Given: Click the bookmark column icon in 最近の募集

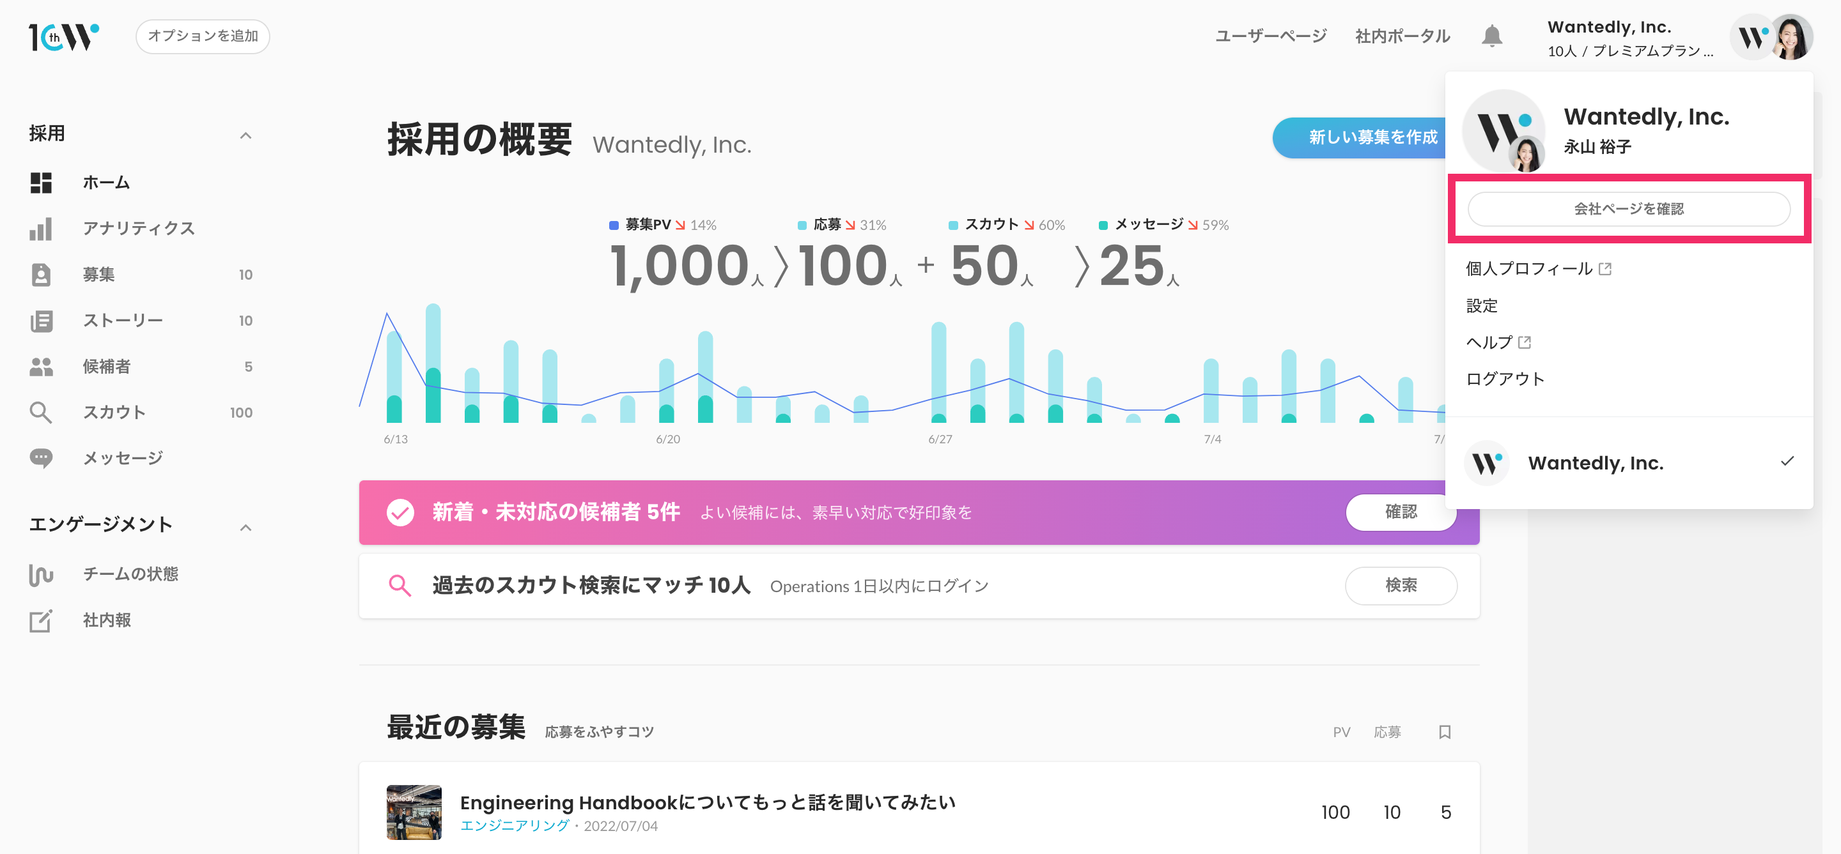Looking at the screenshot, I should point(1445,732).
